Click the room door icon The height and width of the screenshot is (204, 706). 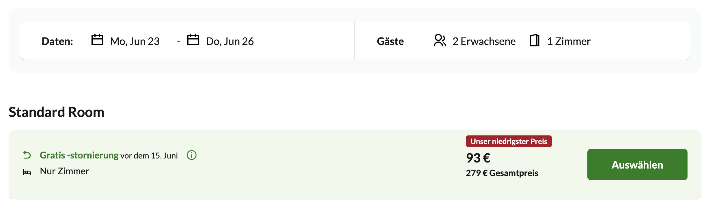pyautogui.click(x=535, y=40)
